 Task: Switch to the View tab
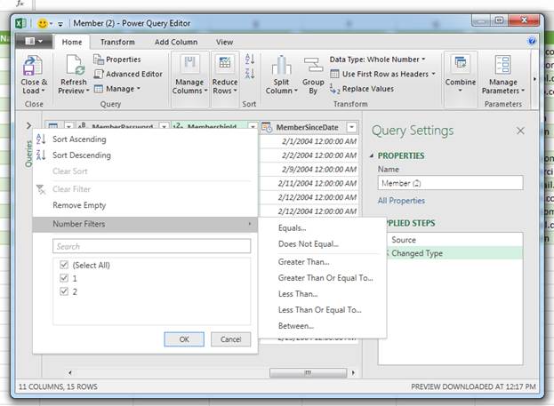pyautogui.click(x=224, y=42)
